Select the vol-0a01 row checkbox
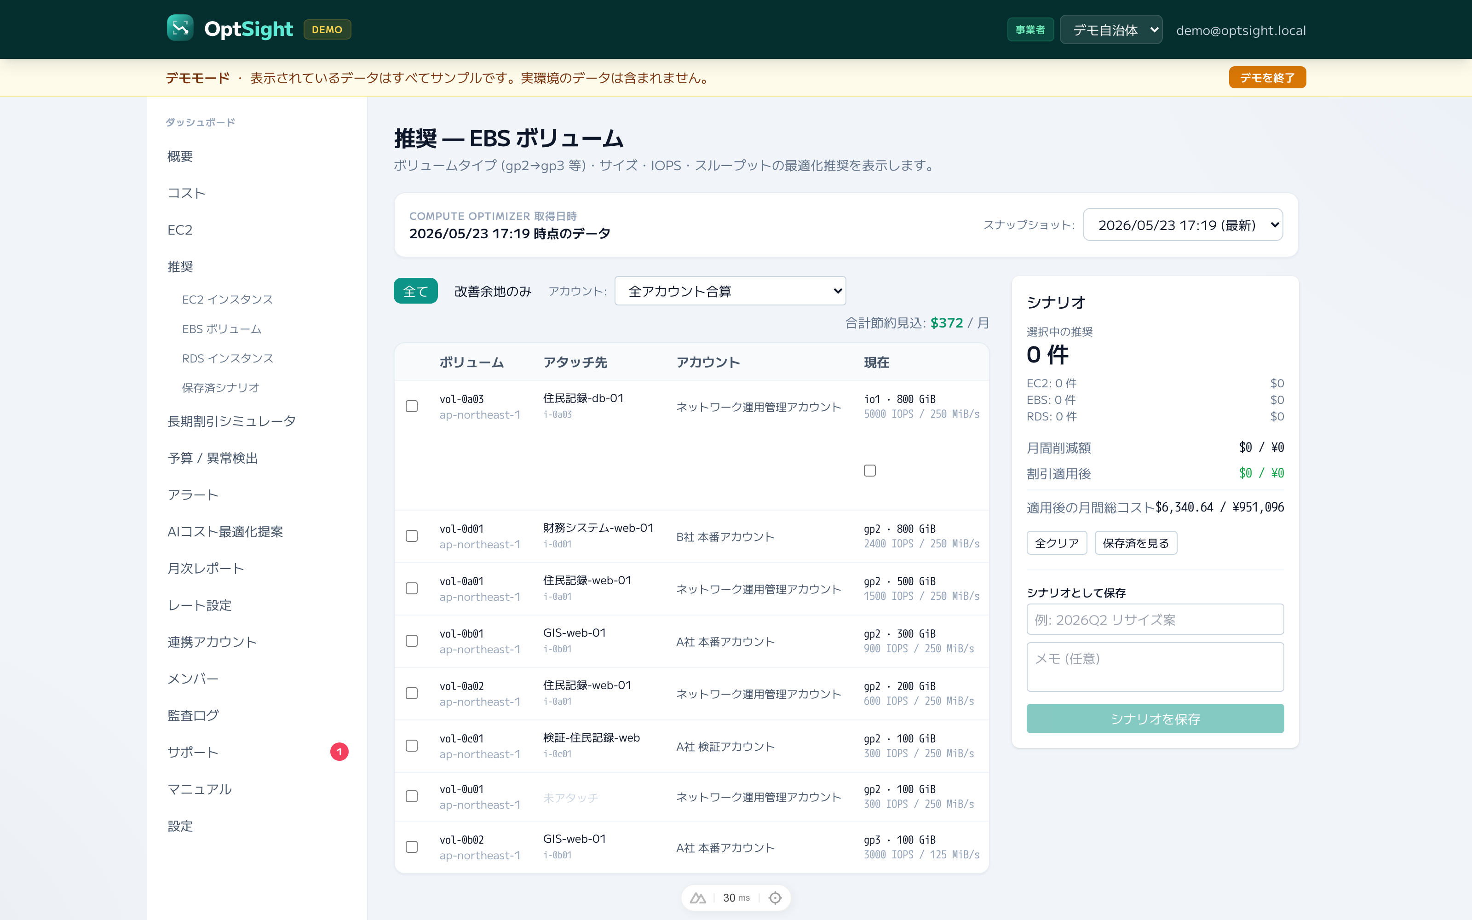This screenshot has height=920, width=1472. [412, 588]
